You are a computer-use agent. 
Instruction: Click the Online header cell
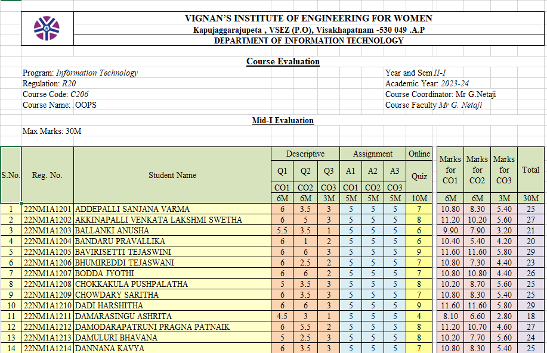point(419,154)
